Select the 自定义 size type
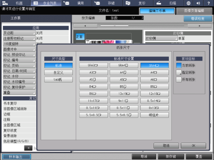Image resolution: width=214 pixels, height=160 pixels. pos(58,73)
